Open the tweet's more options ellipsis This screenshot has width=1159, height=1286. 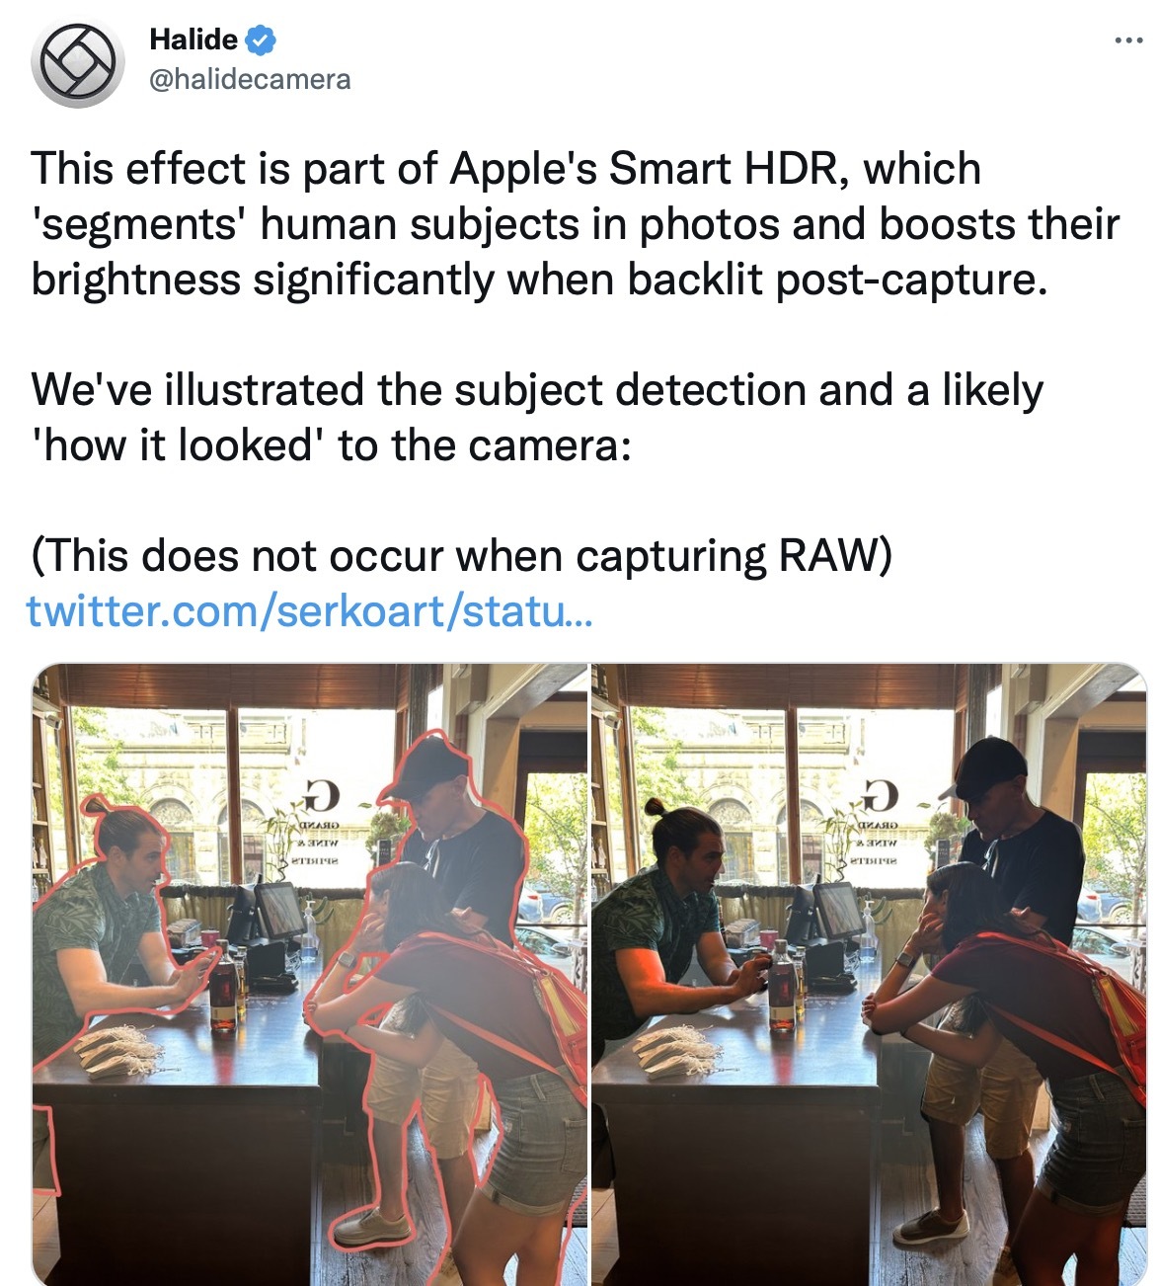(1128, 40)
